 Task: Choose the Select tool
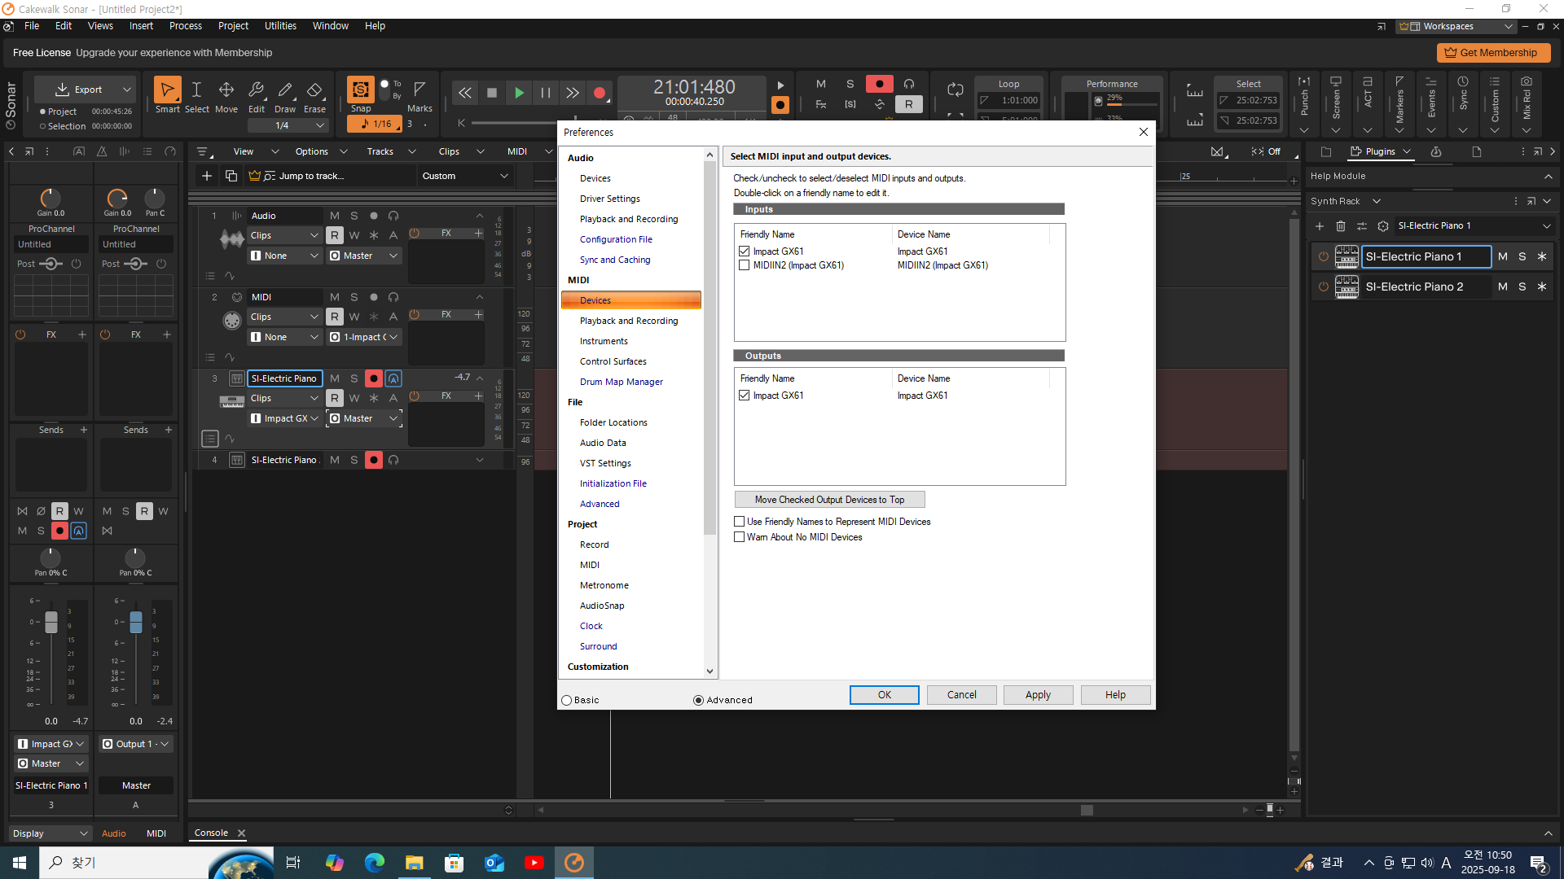point(196,95)
